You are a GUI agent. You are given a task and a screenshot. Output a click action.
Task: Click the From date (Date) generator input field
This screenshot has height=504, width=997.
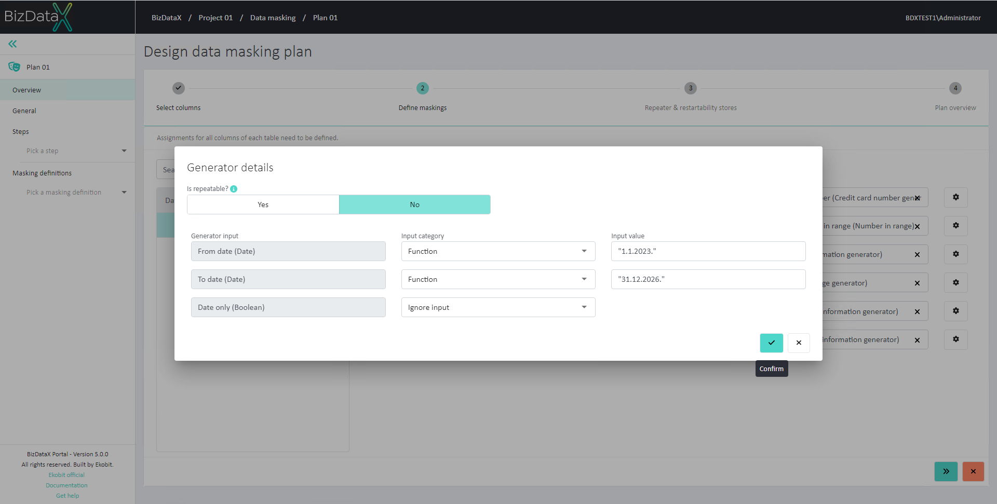[288, 251]
